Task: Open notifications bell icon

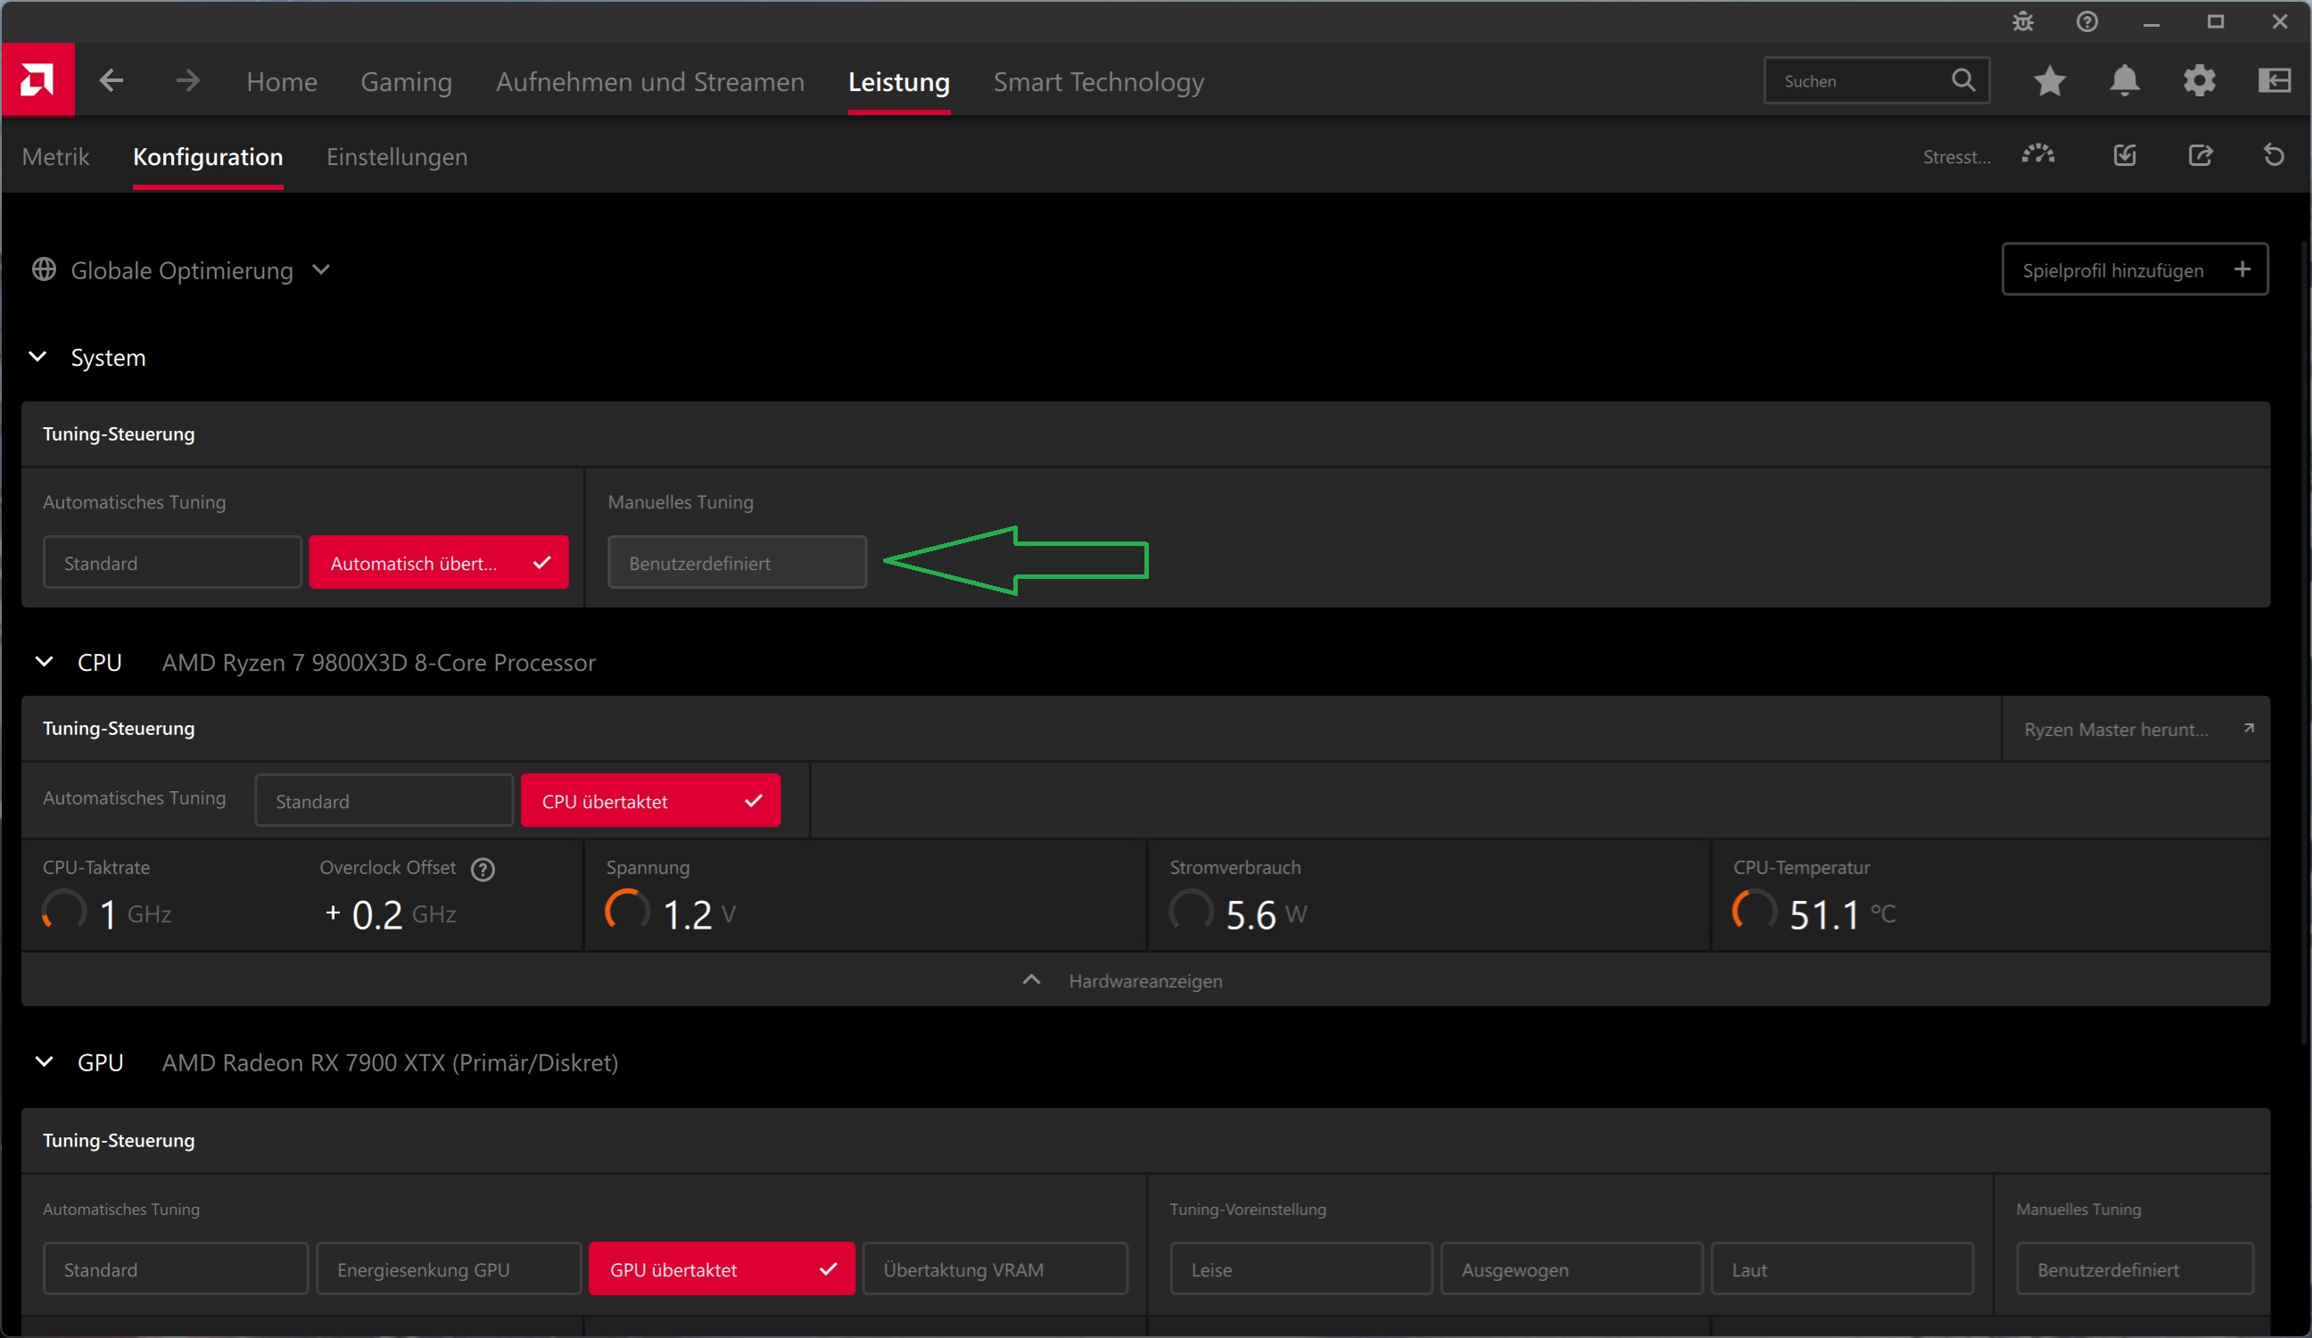Action: 2125,81
